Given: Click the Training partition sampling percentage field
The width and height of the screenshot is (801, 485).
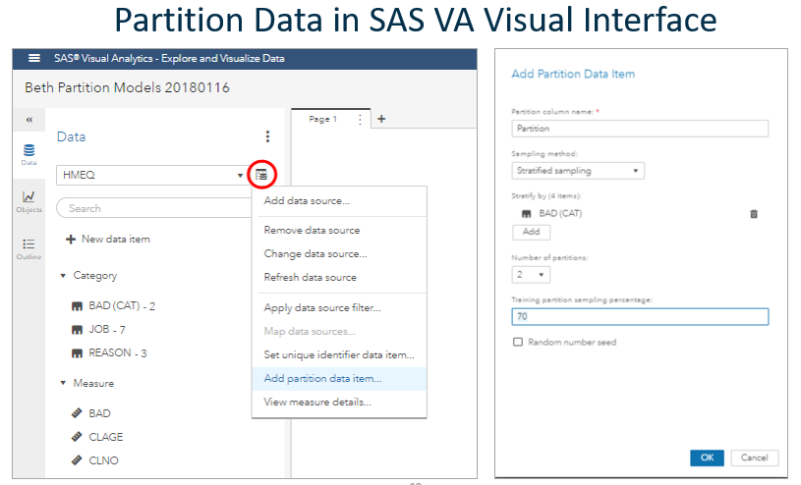Looking at the screenshot, I should tap(640, 317).
